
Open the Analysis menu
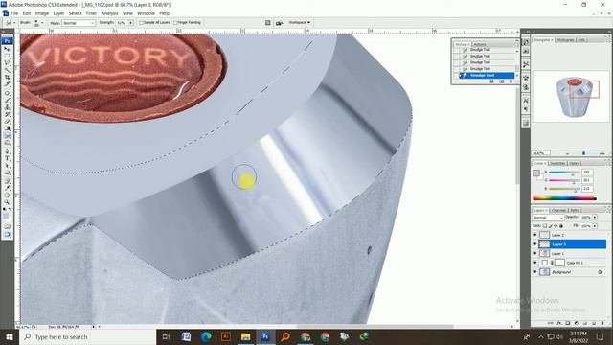pyautogui.click(x=109, y=13)
